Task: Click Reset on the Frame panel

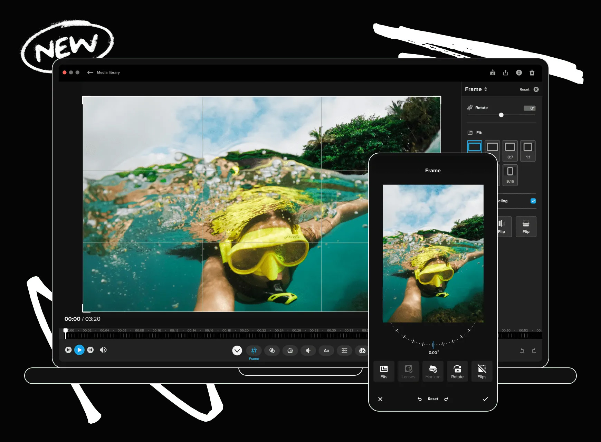Action: tap(524, 89)
